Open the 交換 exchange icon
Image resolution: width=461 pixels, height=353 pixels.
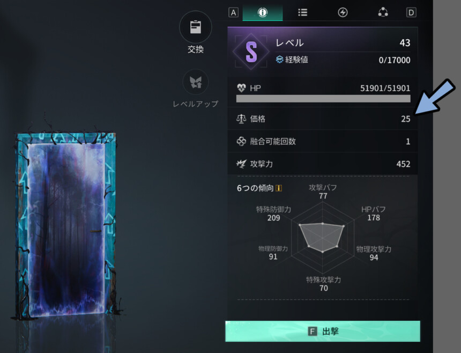tap(196, 27)
